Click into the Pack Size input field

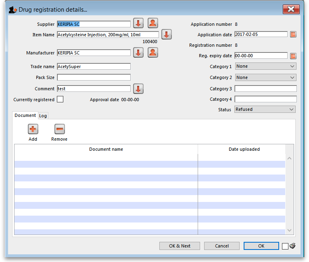coord(94,77)
